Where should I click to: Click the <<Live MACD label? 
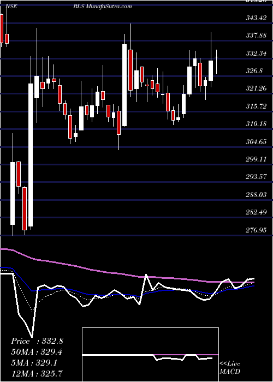click(230, 367)
